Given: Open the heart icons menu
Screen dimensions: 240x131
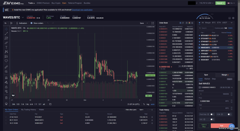Looking at the screenshot, I should tap(6, 61).
